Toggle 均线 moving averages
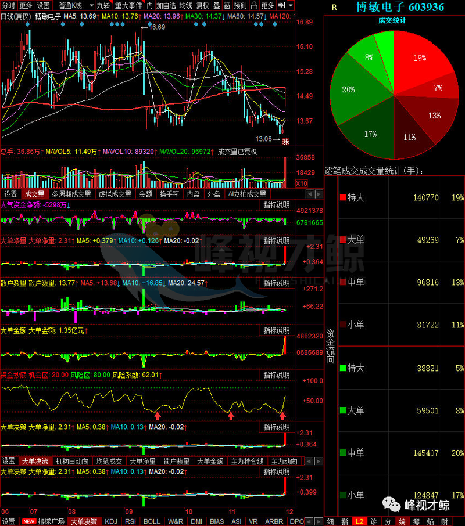The image size is (465, 526). click(x=185, y=5)
